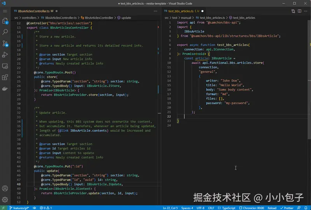Open the Remote Explorer view
The image size is (311, 210).
(5, 66)
